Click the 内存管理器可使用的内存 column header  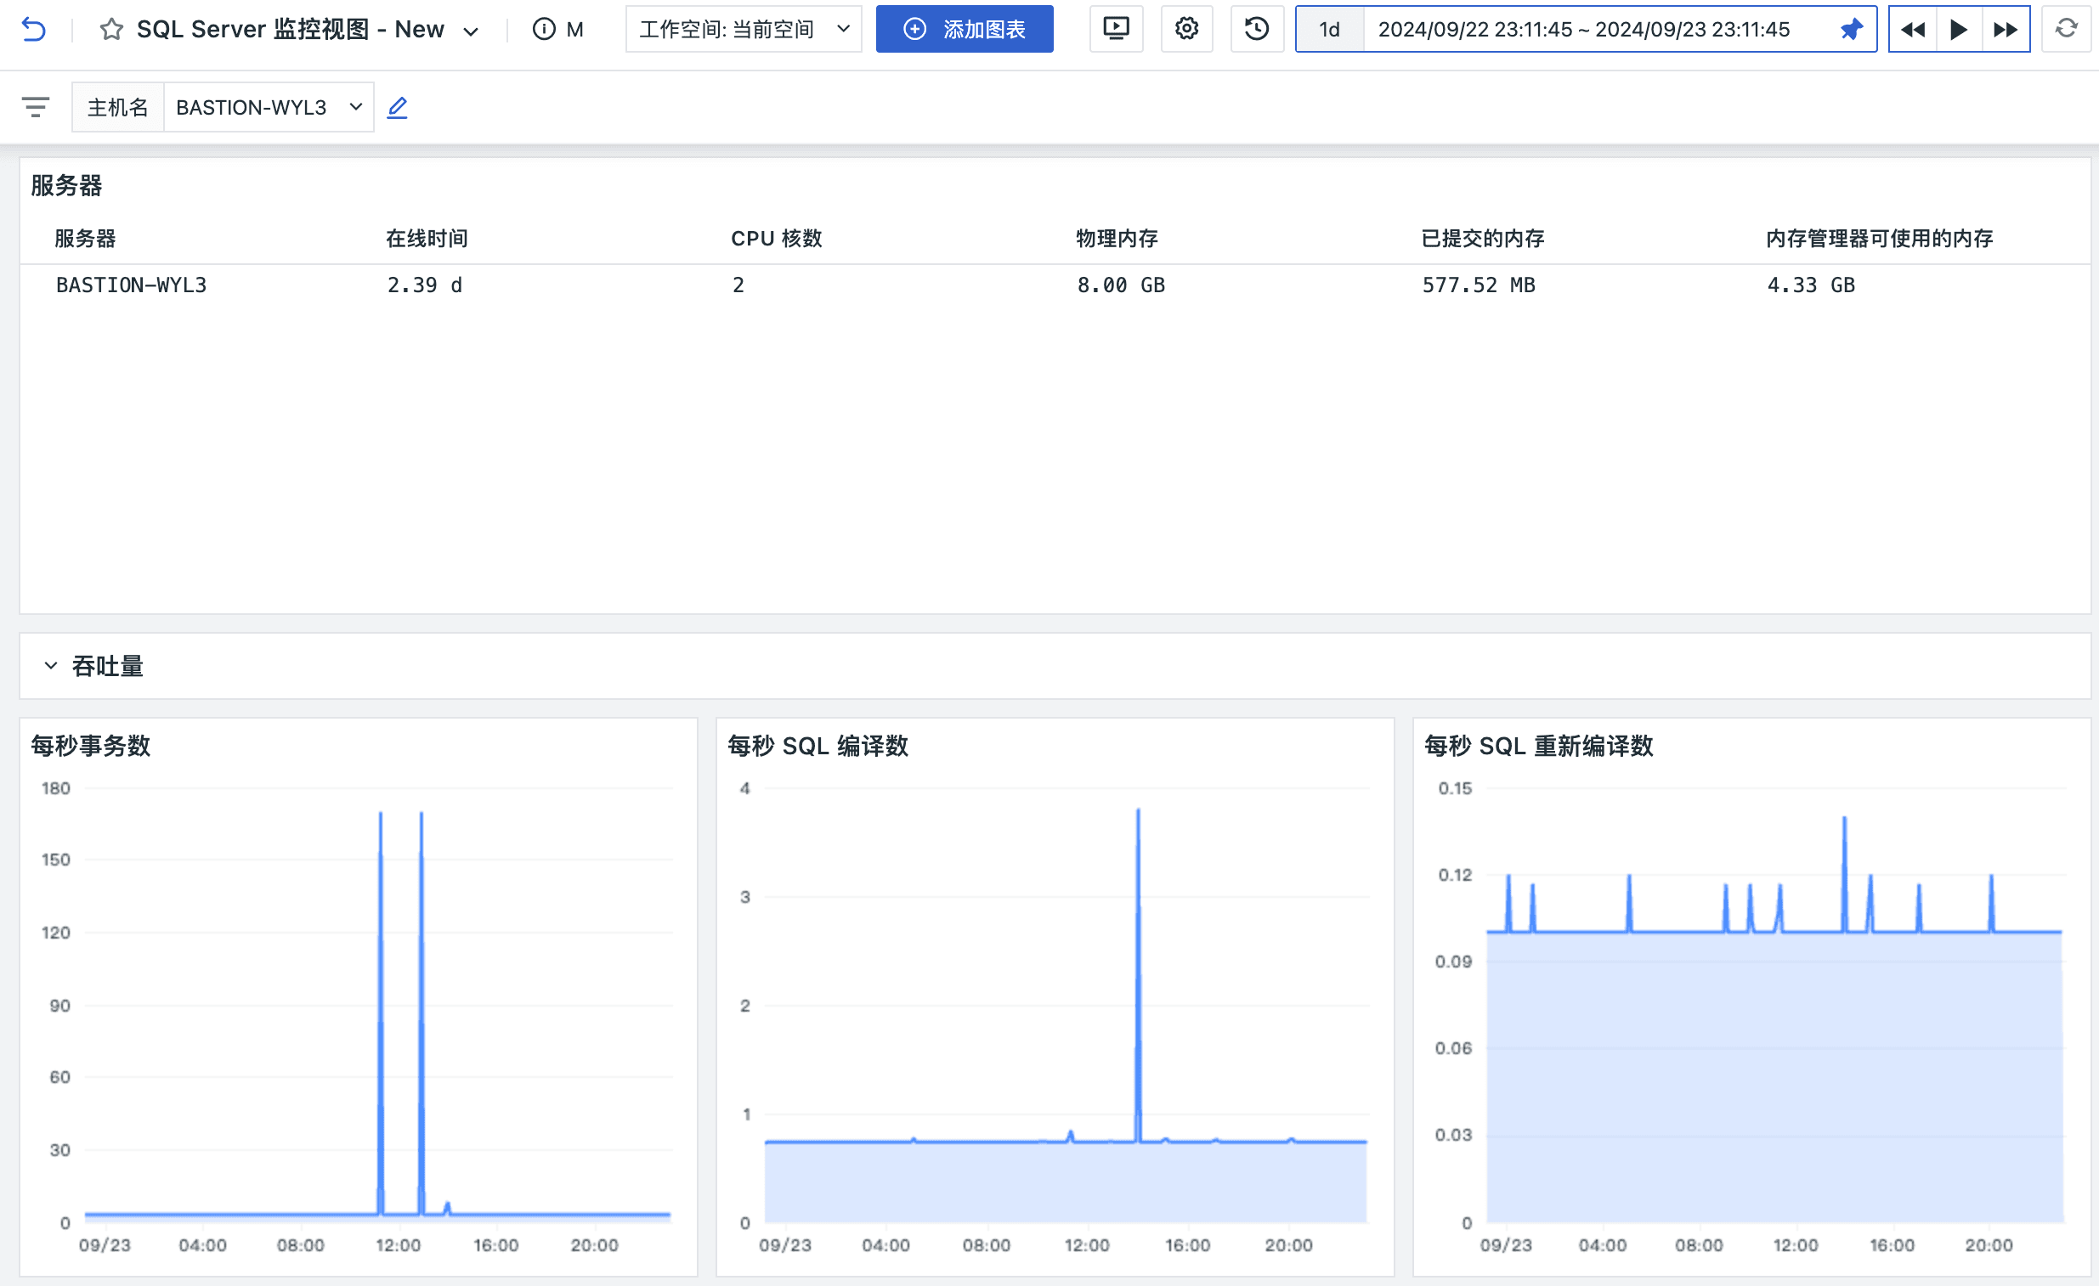[x=1879, y=238]
